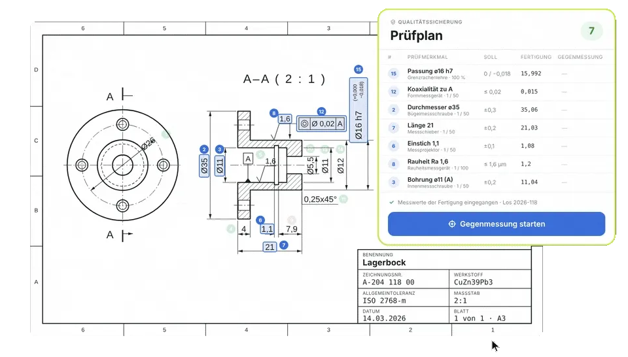Click the Ø26 bolt circle dimension
The height and width of the screenshot is (357, 628).
coord(148,143)
